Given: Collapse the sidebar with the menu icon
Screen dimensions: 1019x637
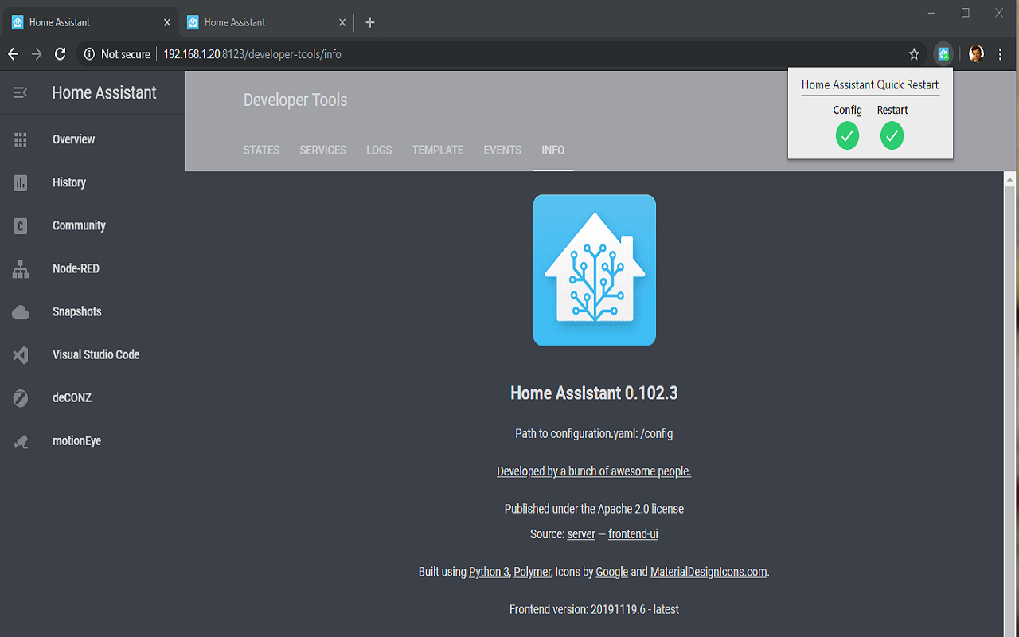Looking at the screenshot, I should pyautogui.click(x=21, y=93).
